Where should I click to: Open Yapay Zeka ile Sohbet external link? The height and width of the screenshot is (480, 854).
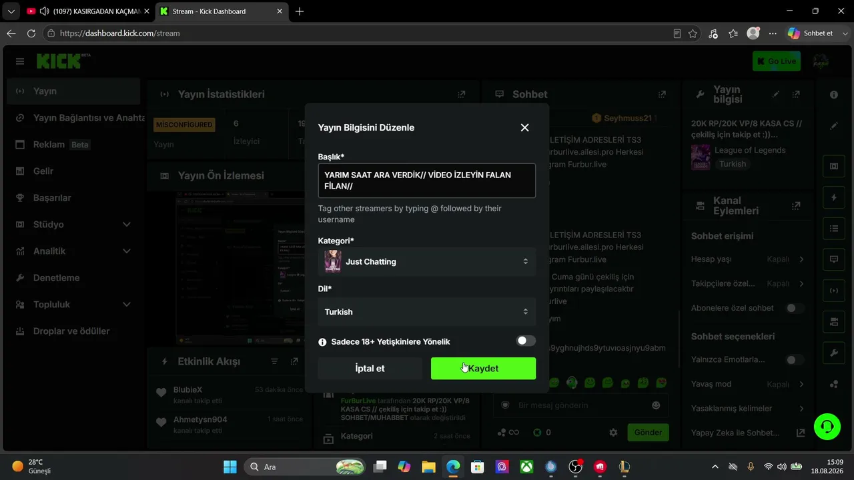click(x=801, y=433)
